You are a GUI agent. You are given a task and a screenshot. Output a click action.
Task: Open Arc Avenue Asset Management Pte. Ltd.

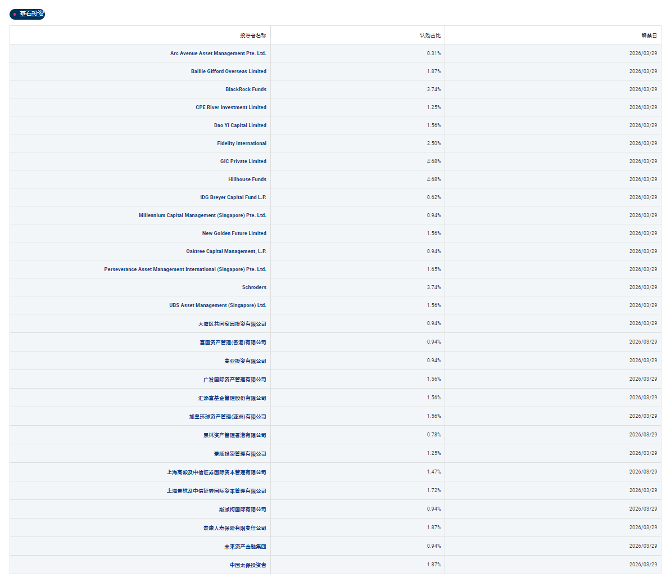218,53
